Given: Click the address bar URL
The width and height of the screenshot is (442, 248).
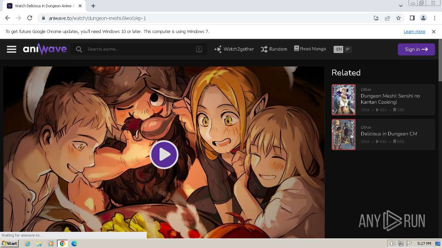Looking at the screenshot, I should [97, 18].
